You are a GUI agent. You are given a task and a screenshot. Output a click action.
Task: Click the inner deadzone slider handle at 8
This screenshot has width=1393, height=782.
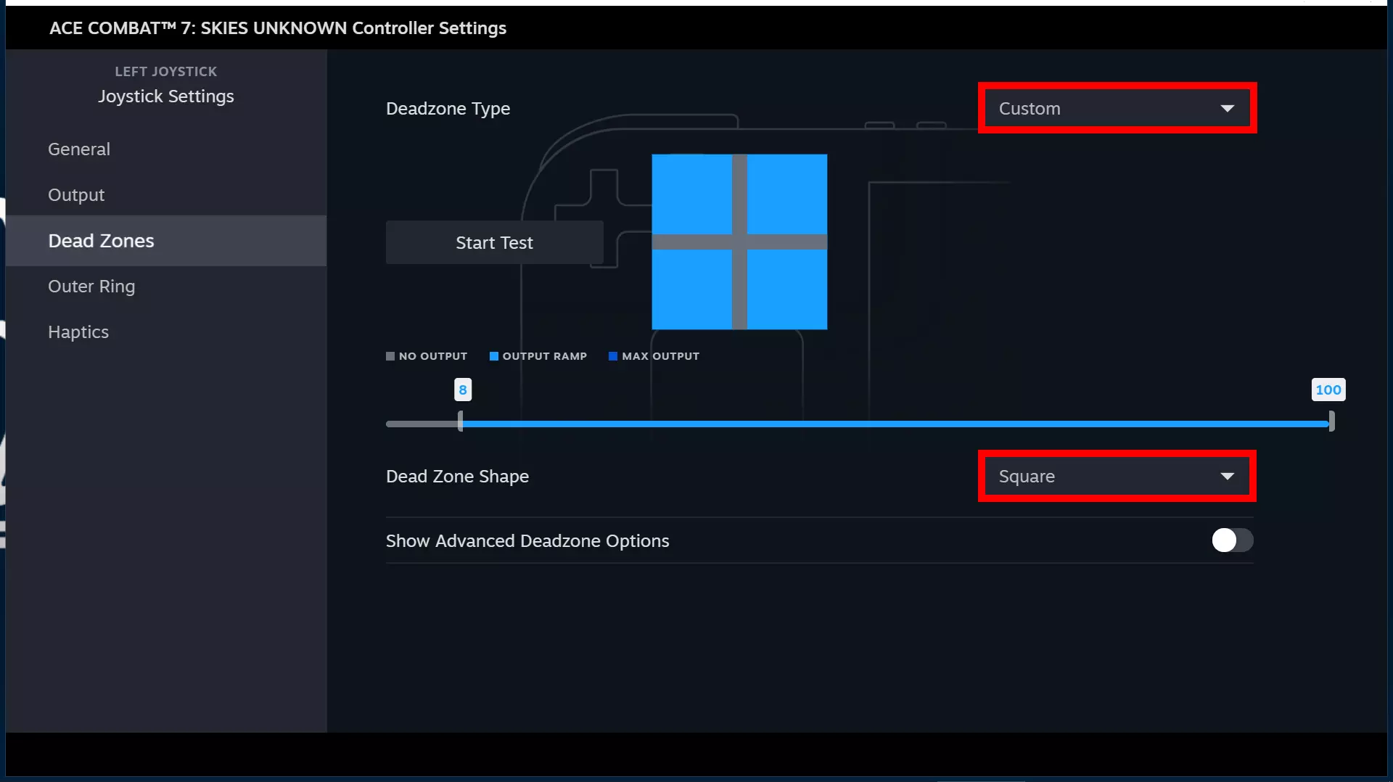461,421
